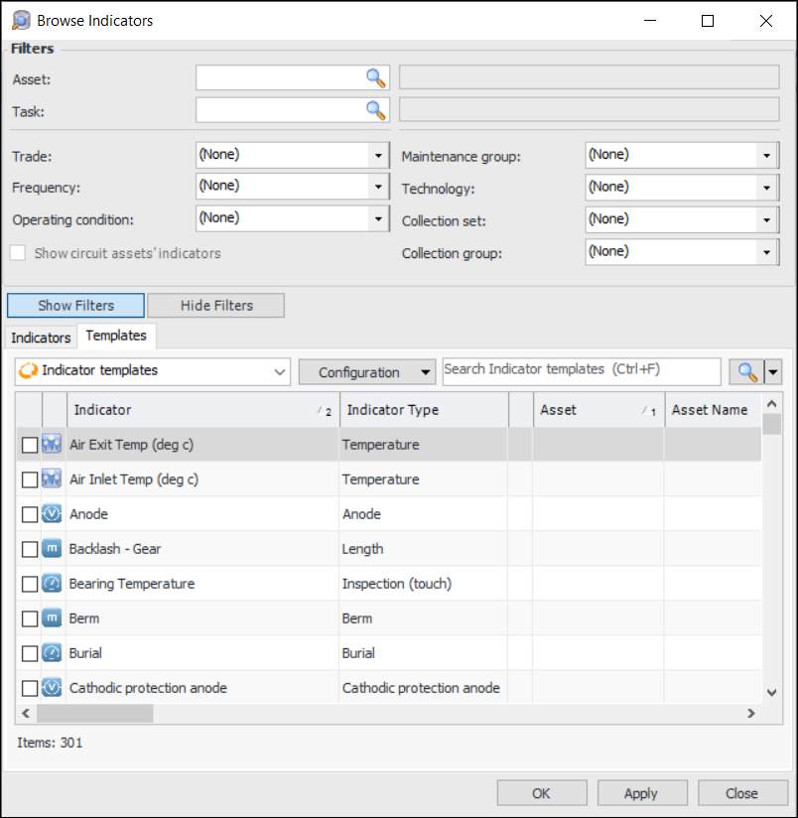Click the search magnifier button beside search box
Image resolution: width=798 pixels, height=818 pixels.
coord(746,372)
